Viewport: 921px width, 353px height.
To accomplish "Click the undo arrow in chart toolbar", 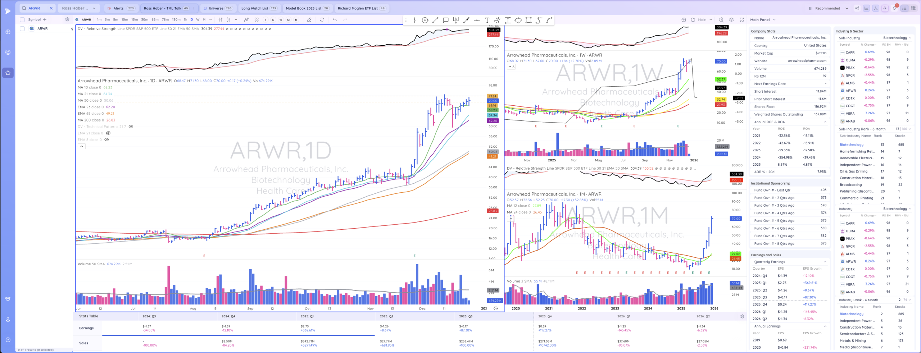I will click(335, 20).
